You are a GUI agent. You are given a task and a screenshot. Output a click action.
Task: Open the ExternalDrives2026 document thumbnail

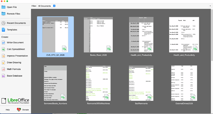pyautogui.click(x=184, y=83)
